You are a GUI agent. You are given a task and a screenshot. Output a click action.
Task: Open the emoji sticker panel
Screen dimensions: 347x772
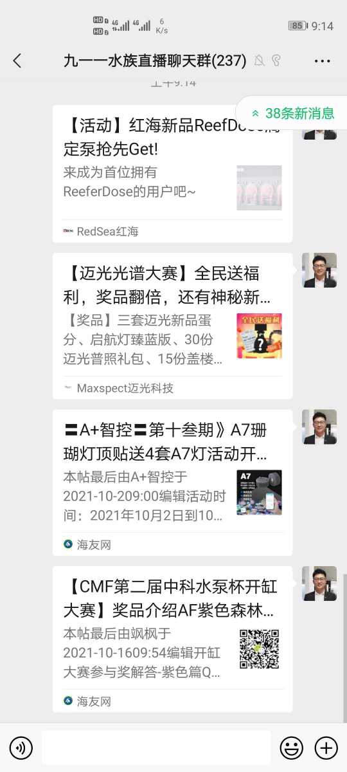(291, 748)
